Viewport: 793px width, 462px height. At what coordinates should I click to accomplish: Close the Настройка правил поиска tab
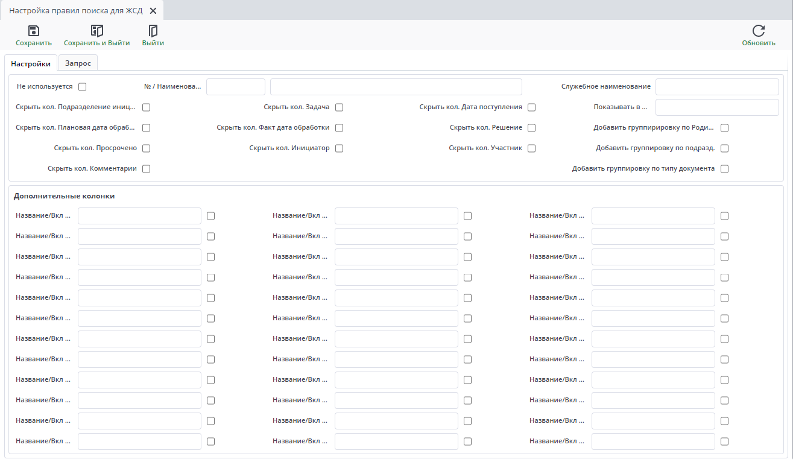pyautogui.click(x=153, y=11)
